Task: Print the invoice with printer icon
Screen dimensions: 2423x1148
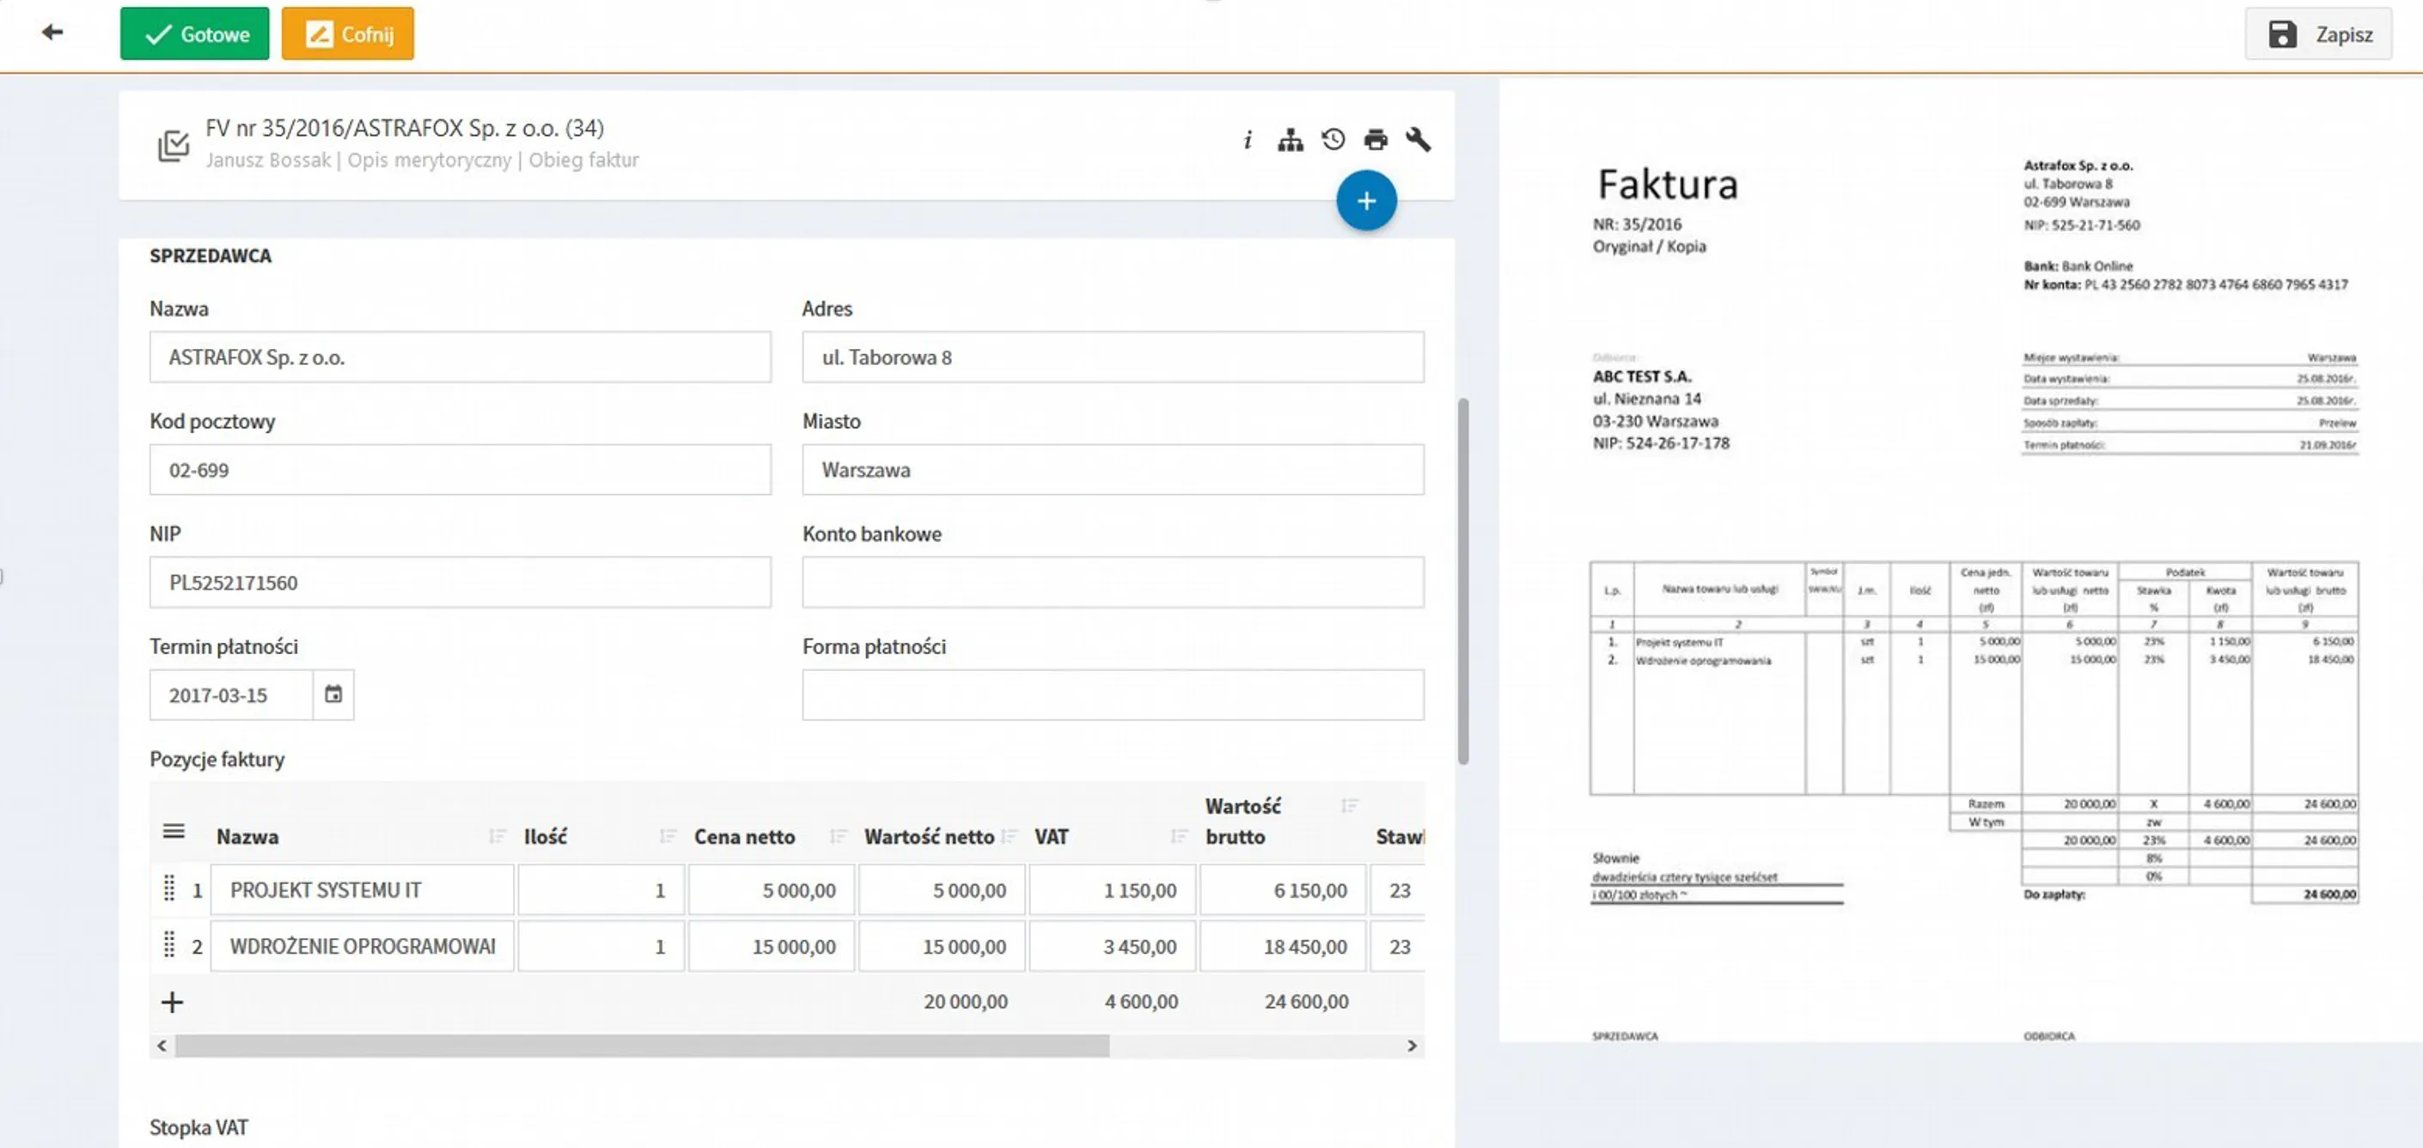Action: 1375,140
